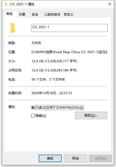
Task: Go to the 自定义 tab
Action: click(x=68, y=14)
